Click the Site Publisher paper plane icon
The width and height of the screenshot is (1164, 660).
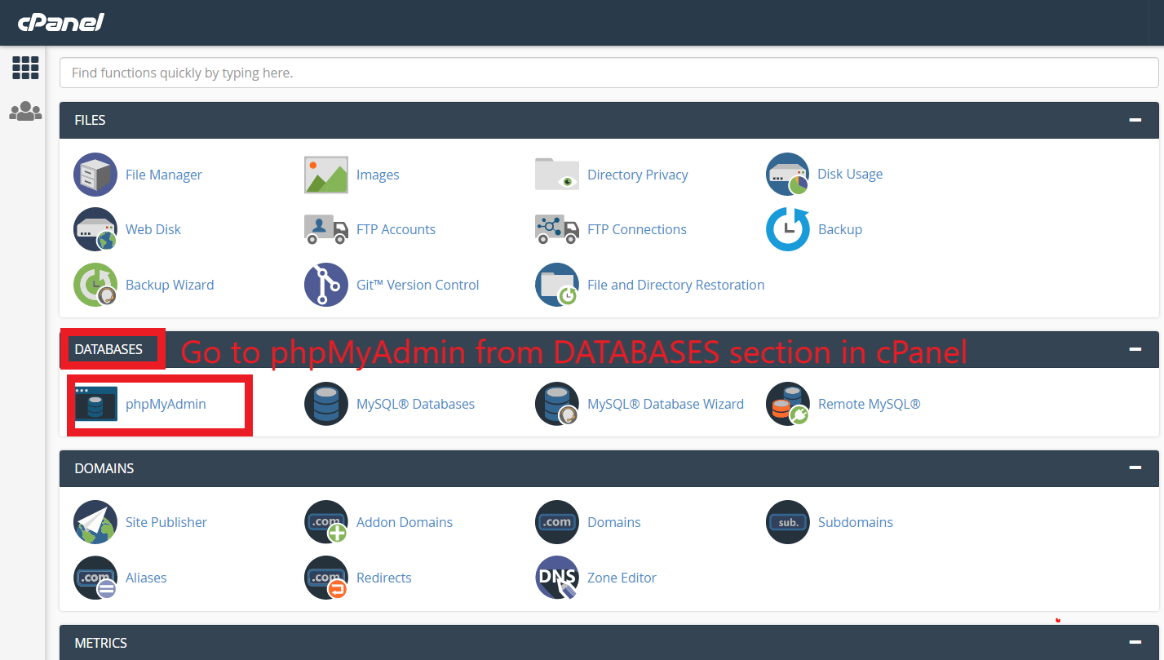tap(95, 522)
